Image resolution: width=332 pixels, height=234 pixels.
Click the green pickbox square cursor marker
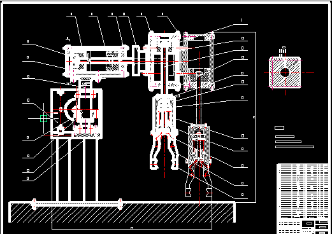coord(43,118)
